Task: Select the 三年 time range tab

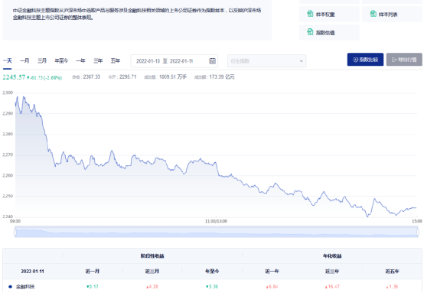Action: (98, 60)
